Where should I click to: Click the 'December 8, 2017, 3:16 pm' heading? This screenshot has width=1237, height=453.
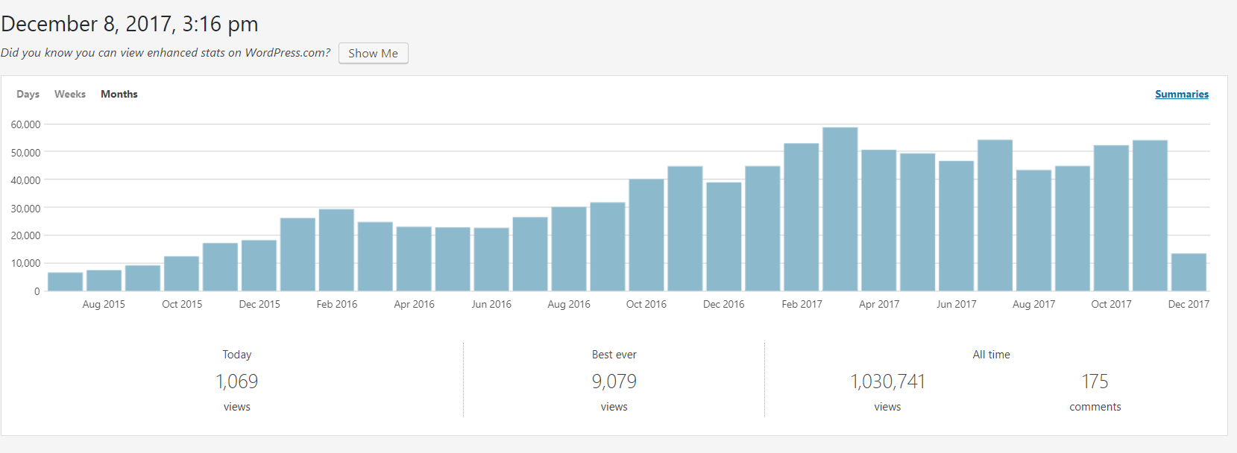click(130, 24)
